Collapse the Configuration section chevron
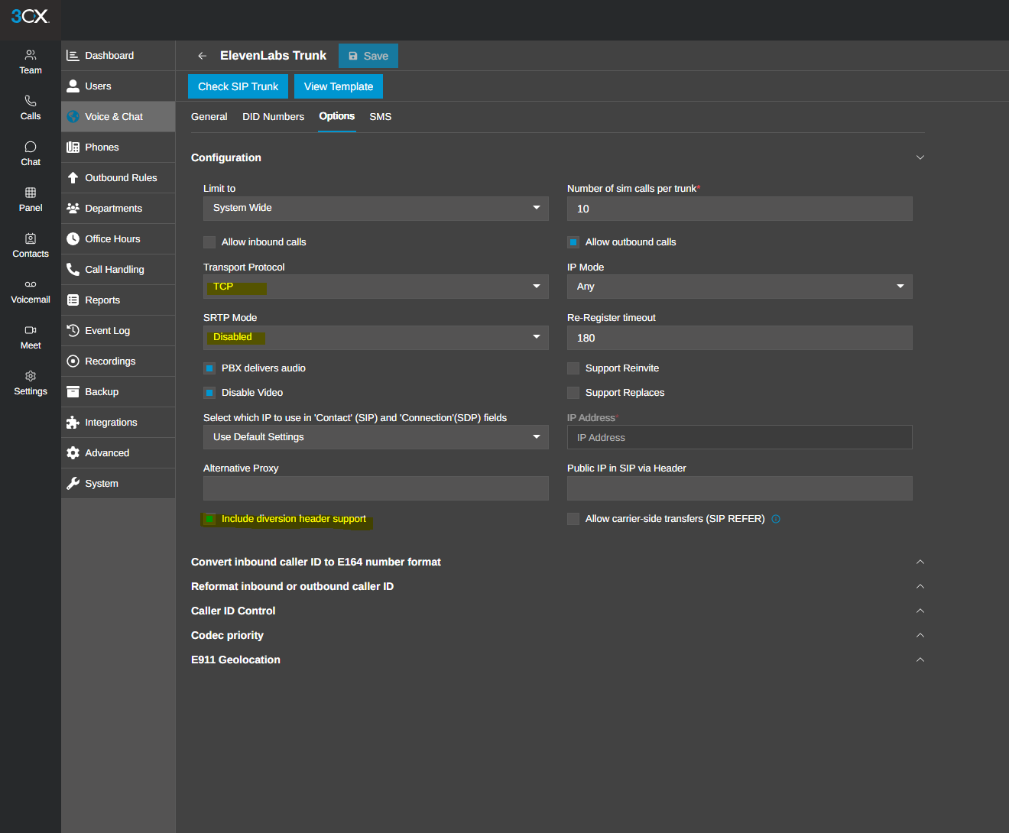The image size is (1009, 833). pyautogui.click(x=920, y=157)
